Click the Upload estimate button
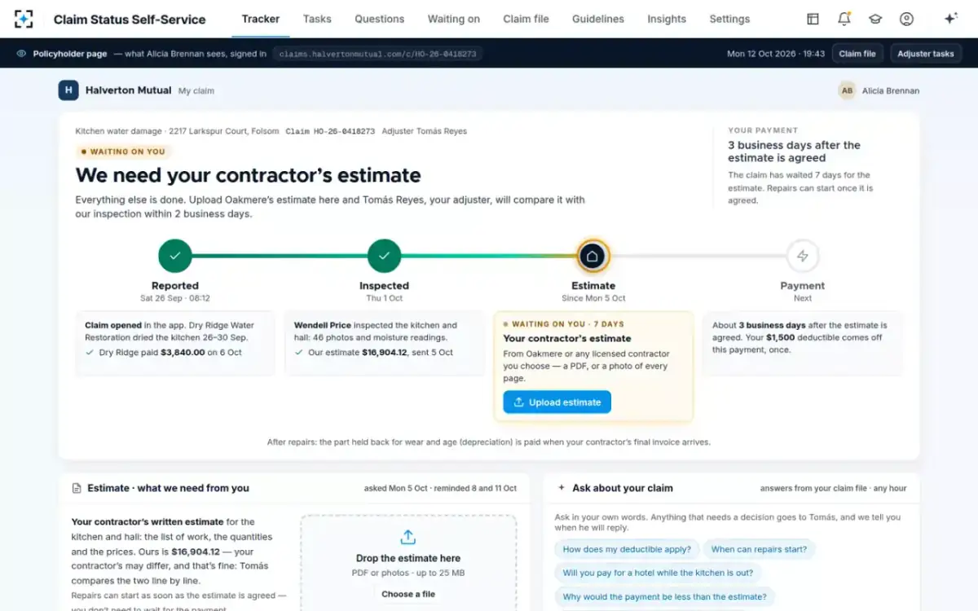Screen dimensions: 978x611 (557, 402)
